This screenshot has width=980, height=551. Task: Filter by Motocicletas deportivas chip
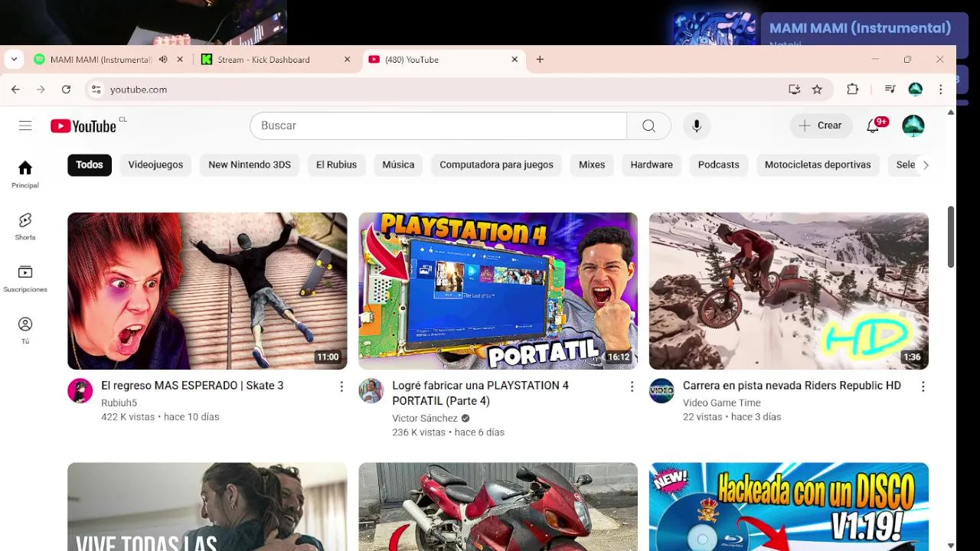[x=818, y=165]
